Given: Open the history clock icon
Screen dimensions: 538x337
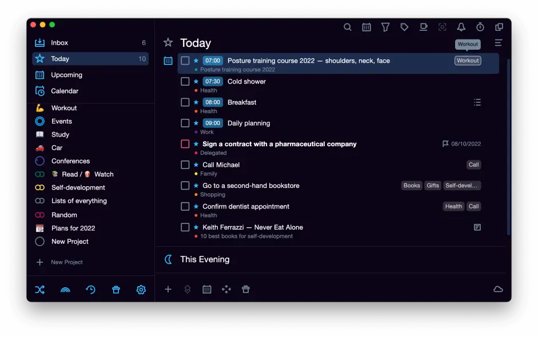Looking at the screenshot, I should point(90,290).
